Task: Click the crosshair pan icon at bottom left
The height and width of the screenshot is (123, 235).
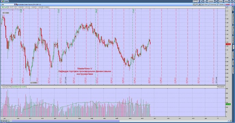Action: tap(1, 121)
